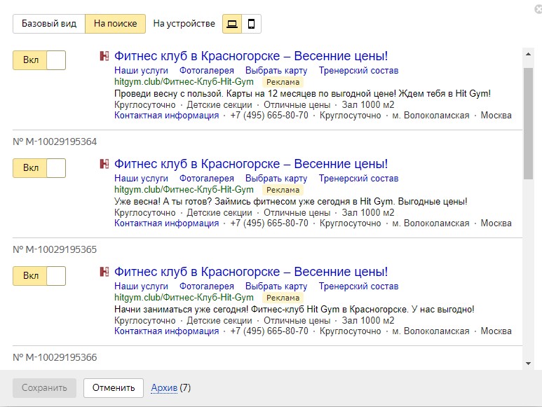This screenshot has width=542, height=407.
Task: Click phone number in first ad
Action: [269, 116]
